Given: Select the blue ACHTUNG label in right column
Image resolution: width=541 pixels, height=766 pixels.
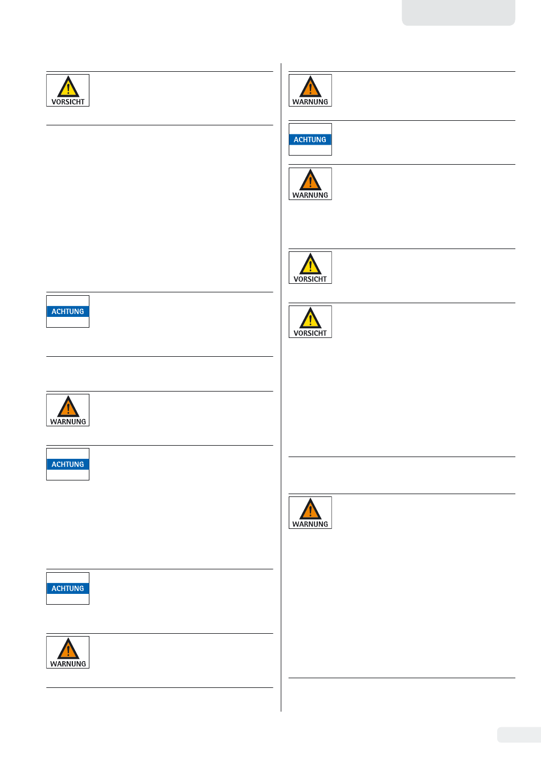Looking at the screenshot, I should click(310, 140).
